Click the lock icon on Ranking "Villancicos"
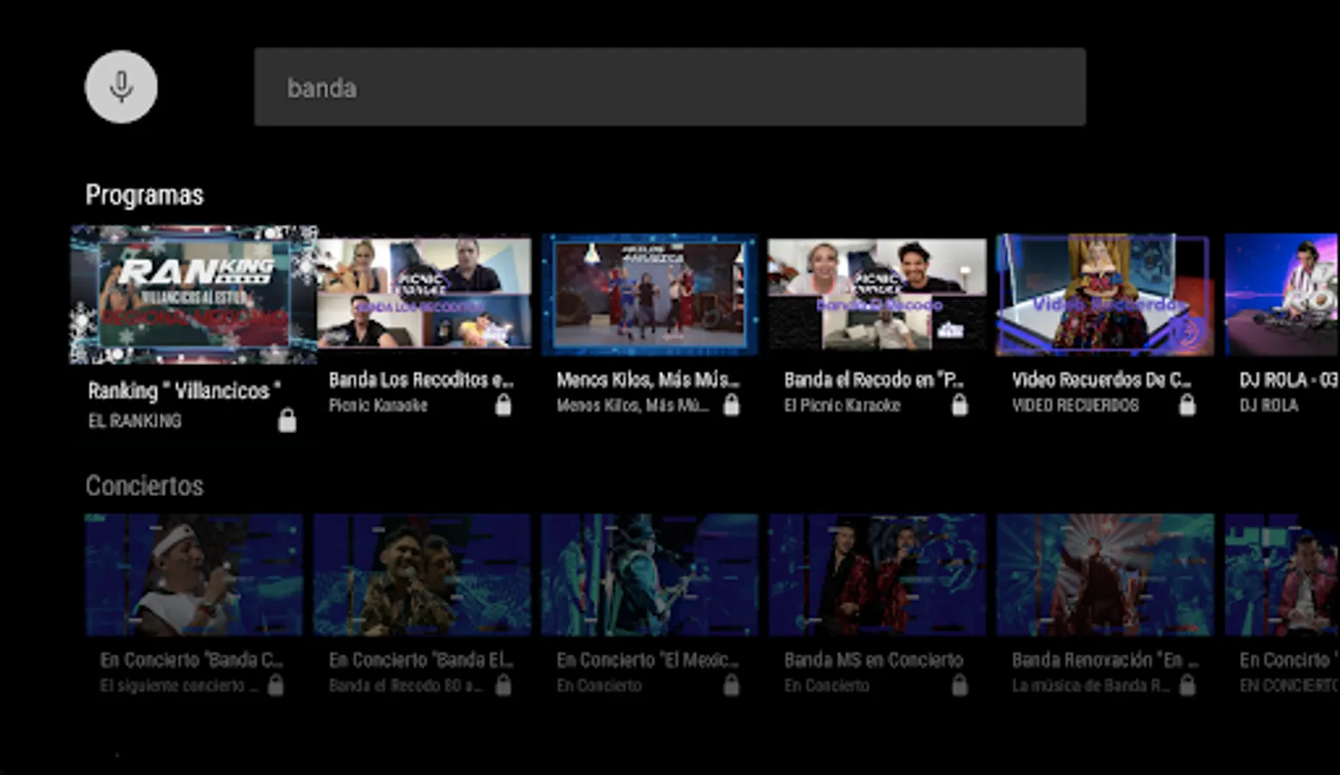The image size is (1340, 775). point(287,420)
